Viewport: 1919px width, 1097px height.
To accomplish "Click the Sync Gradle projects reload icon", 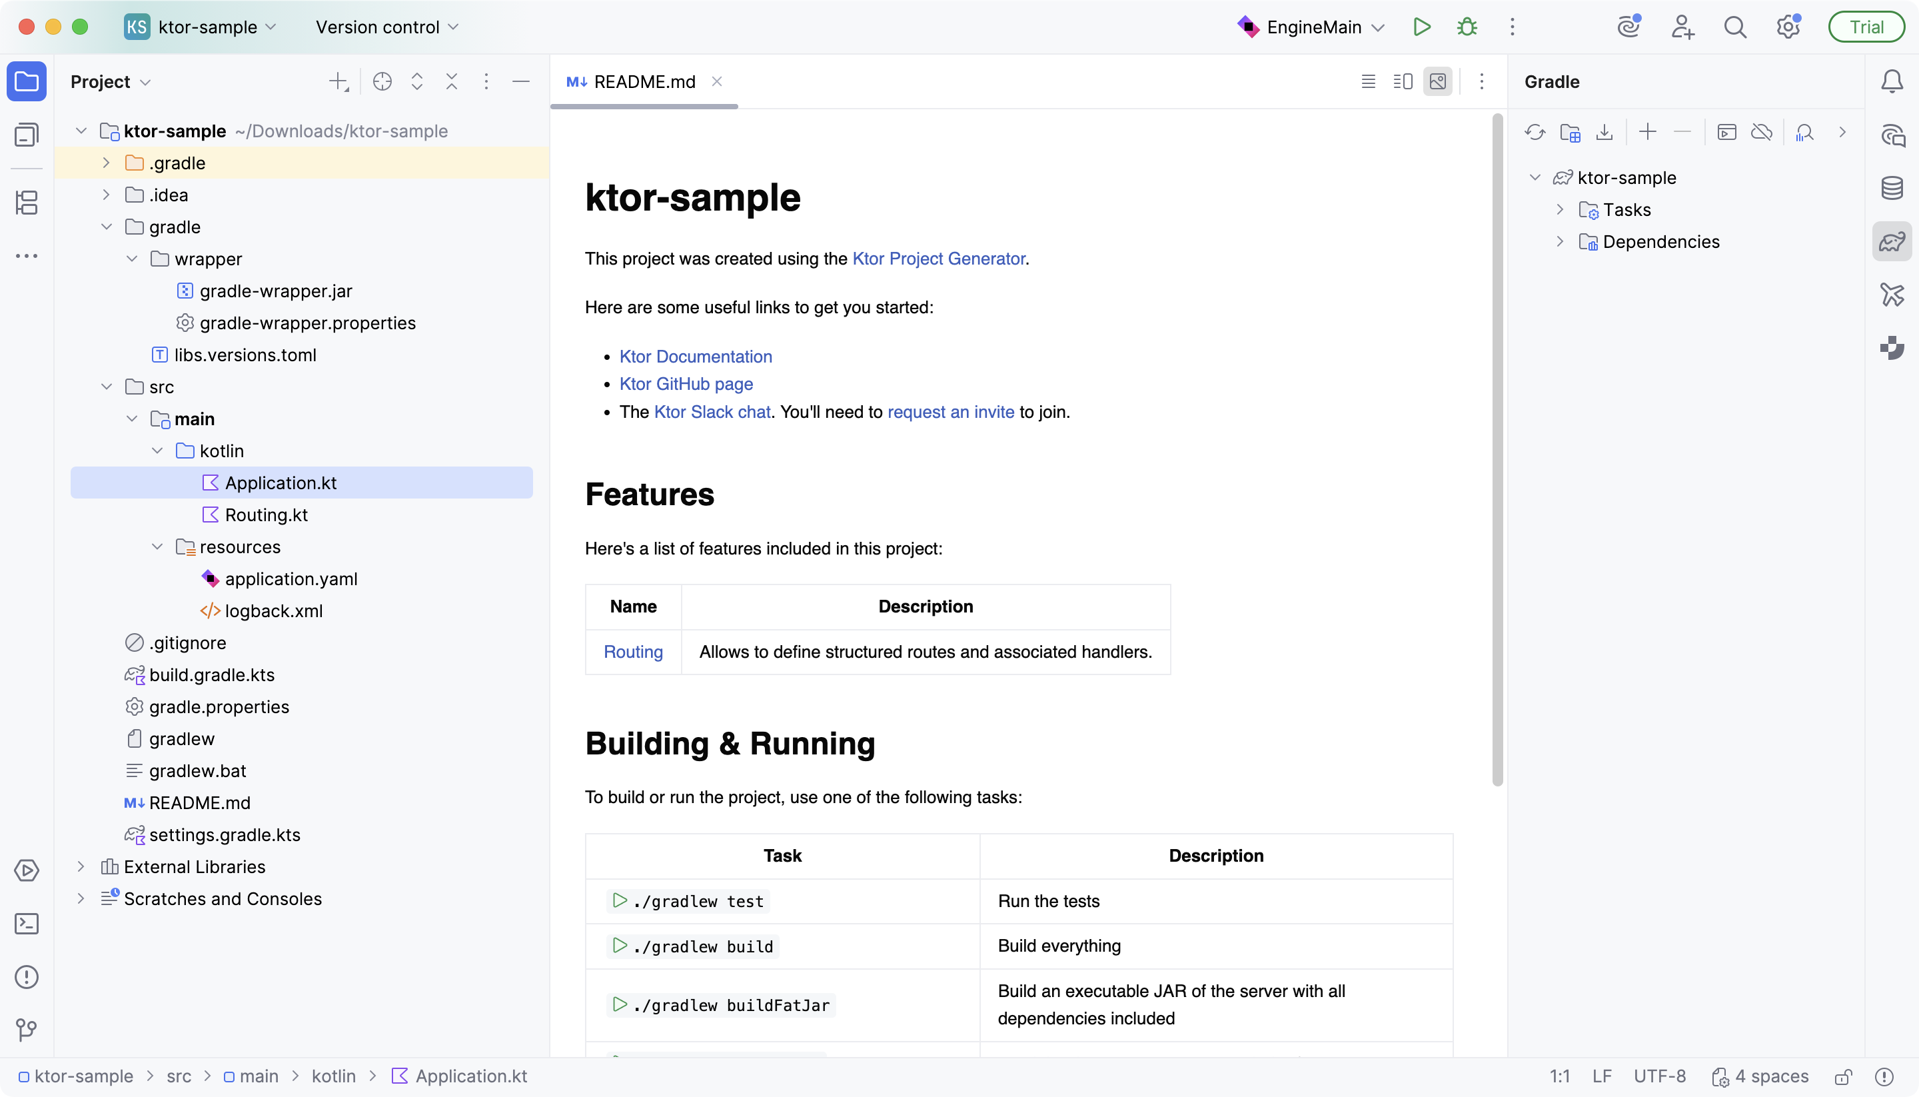I will click(x=1535, y=133).
